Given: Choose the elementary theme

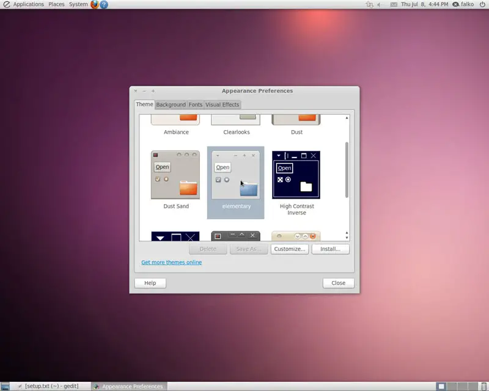Looking at the screenshot, I should click(x=236, y=183).
